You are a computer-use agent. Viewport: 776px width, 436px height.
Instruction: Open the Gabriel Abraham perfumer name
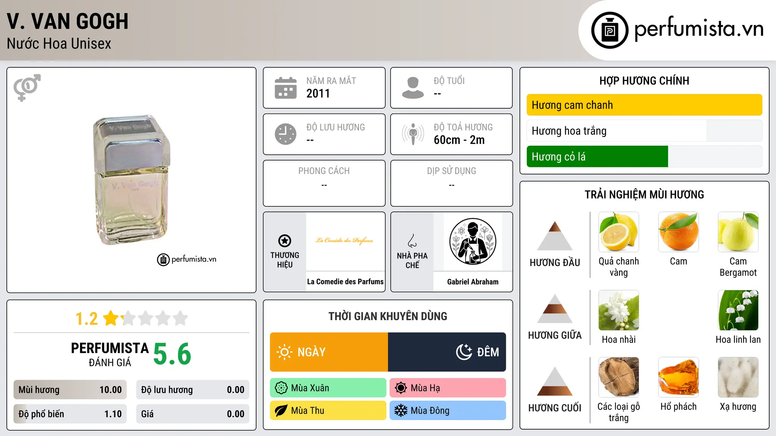[473, 282]
